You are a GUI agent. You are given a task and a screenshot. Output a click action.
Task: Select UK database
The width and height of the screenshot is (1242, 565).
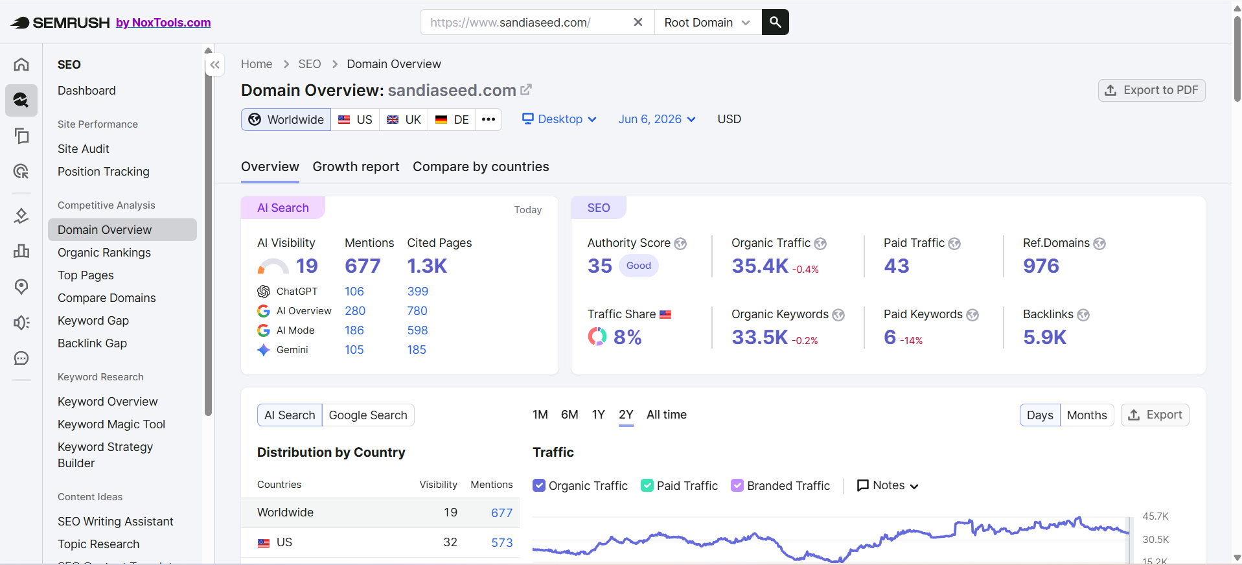(x=404, y=120)
